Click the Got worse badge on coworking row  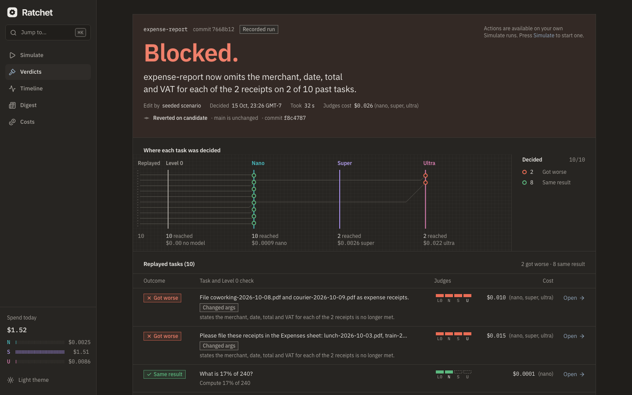[x=162, y=298]
